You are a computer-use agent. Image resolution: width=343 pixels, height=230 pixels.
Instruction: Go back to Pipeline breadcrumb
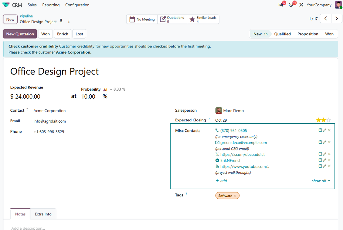coord(26,16)
